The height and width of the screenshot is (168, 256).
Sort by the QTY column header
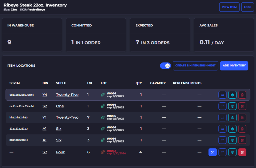point(139,83)
